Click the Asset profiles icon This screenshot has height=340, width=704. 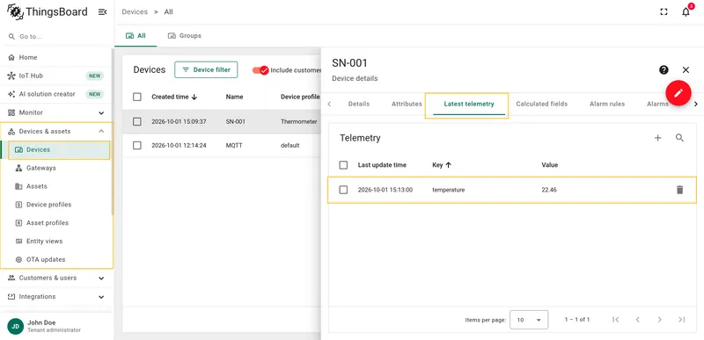(x=18, y=223)
